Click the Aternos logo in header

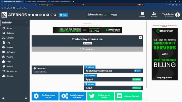[x=14, y=15]
